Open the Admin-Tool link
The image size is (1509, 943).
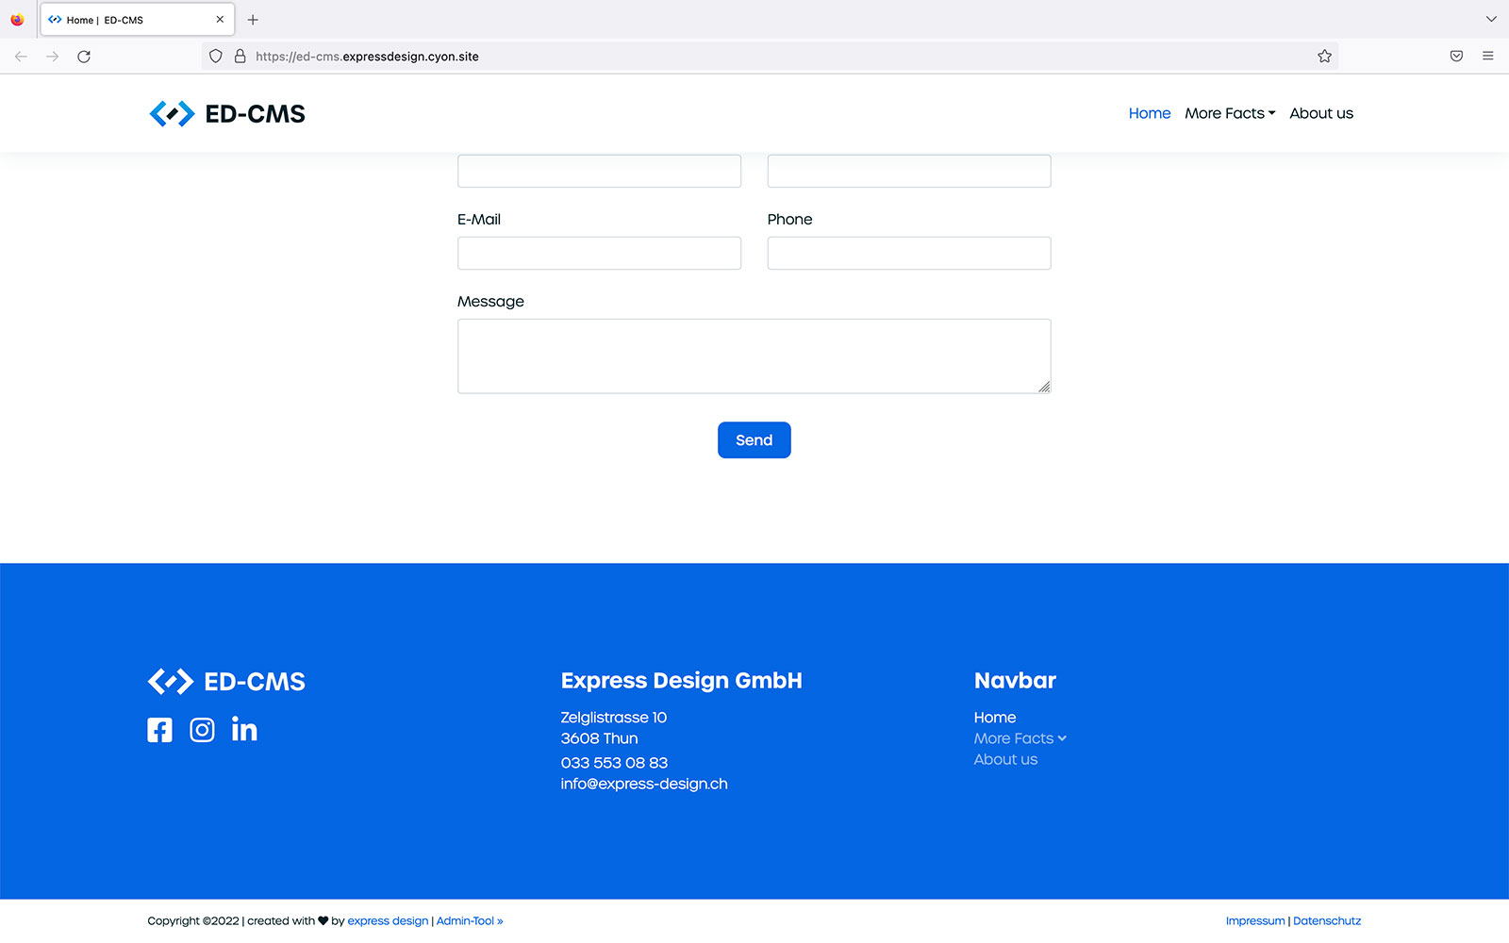(469, 921)
